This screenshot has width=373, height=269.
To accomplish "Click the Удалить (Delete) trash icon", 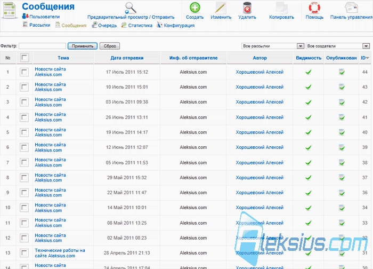I will [x=247, y=7].
